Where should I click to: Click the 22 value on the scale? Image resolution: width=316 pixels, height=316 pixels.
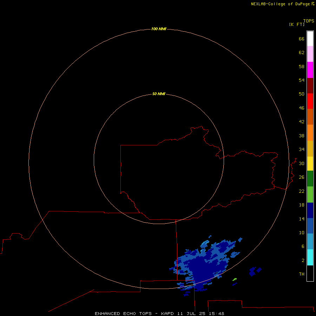click(302, 191)
